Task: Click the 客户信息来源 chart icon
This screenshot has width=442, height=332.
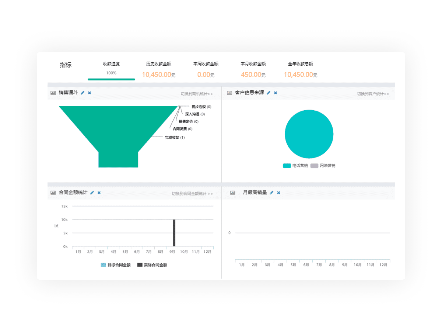Action: pyautogui.click(x=229, y=93)
